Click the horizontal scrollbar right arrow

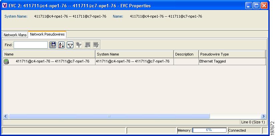click(x=263, y=116)
